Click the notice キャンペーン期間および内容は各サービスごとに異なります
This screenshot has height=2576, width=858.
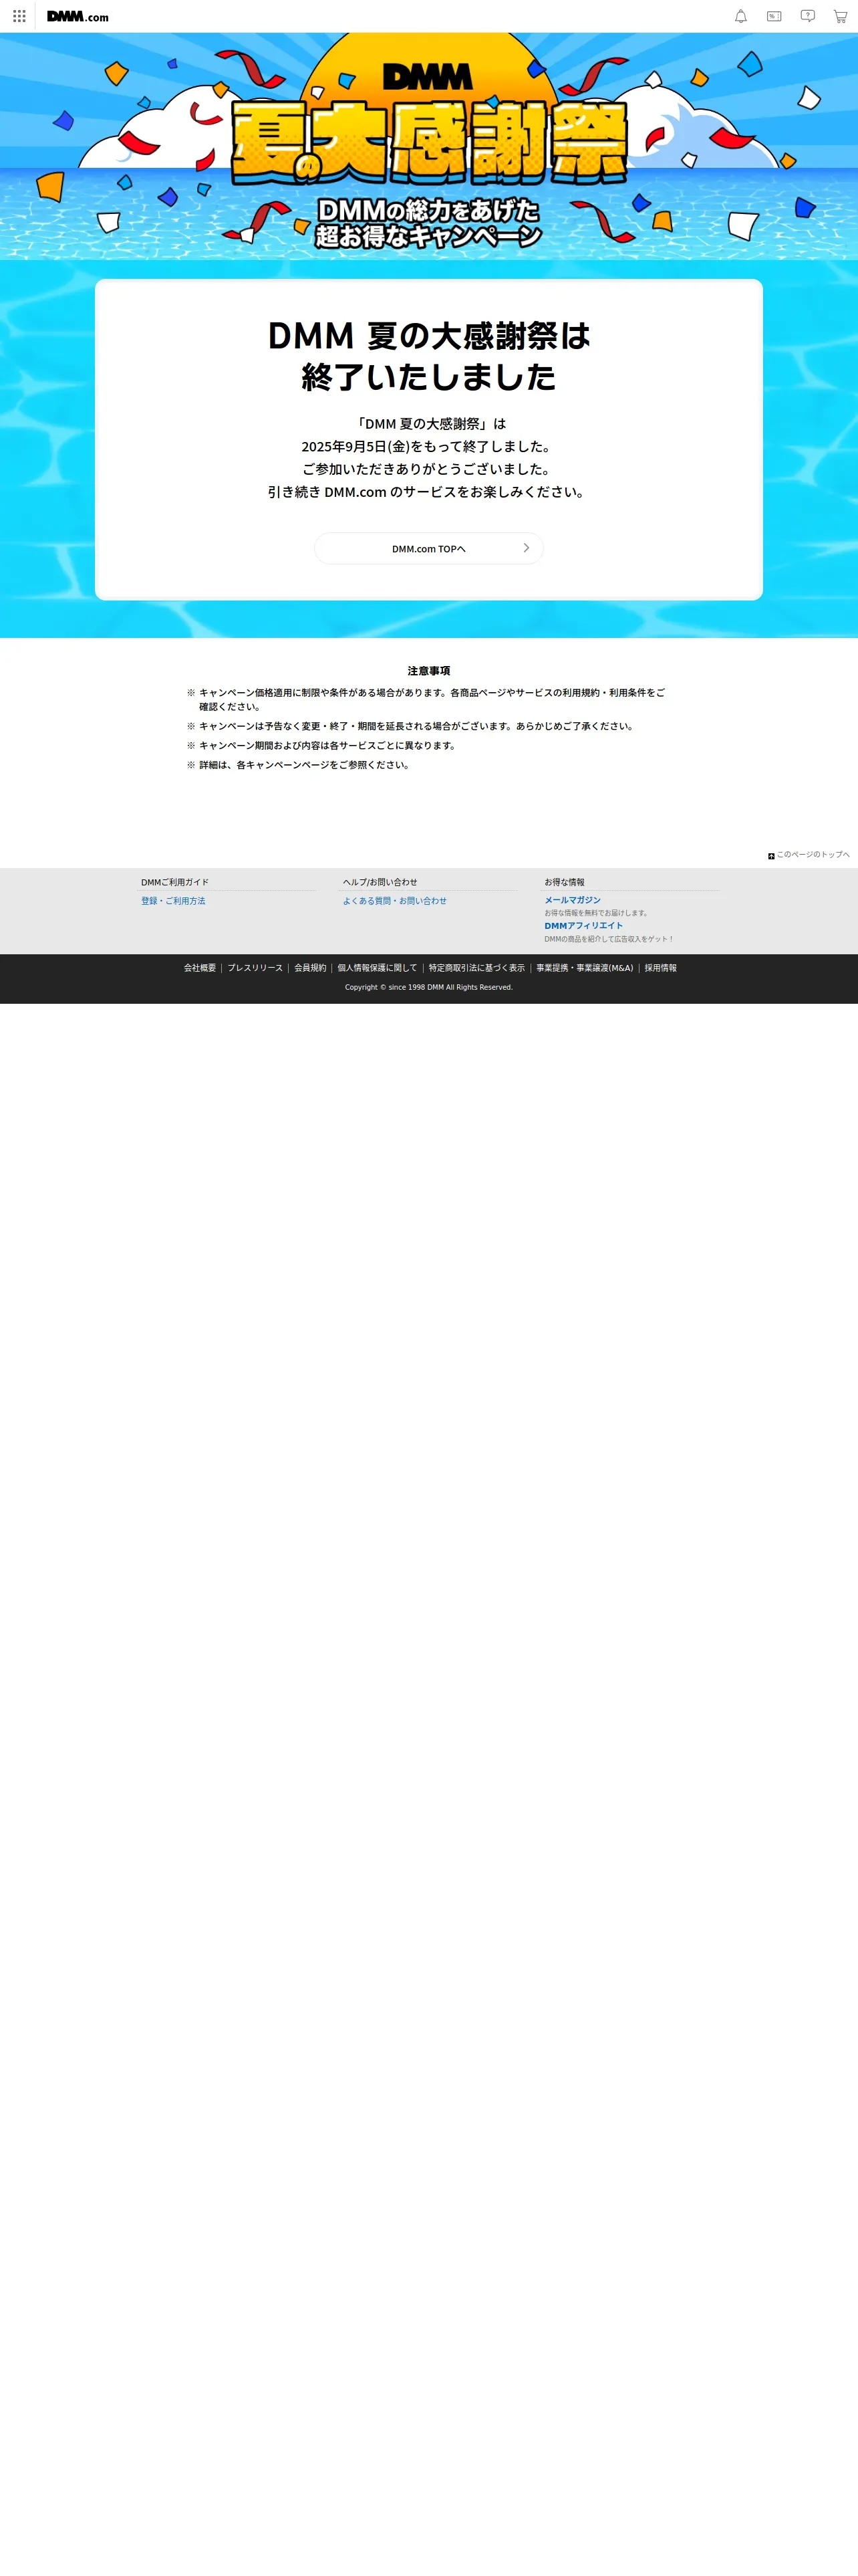pyautogui.click(x=327, y=746)
